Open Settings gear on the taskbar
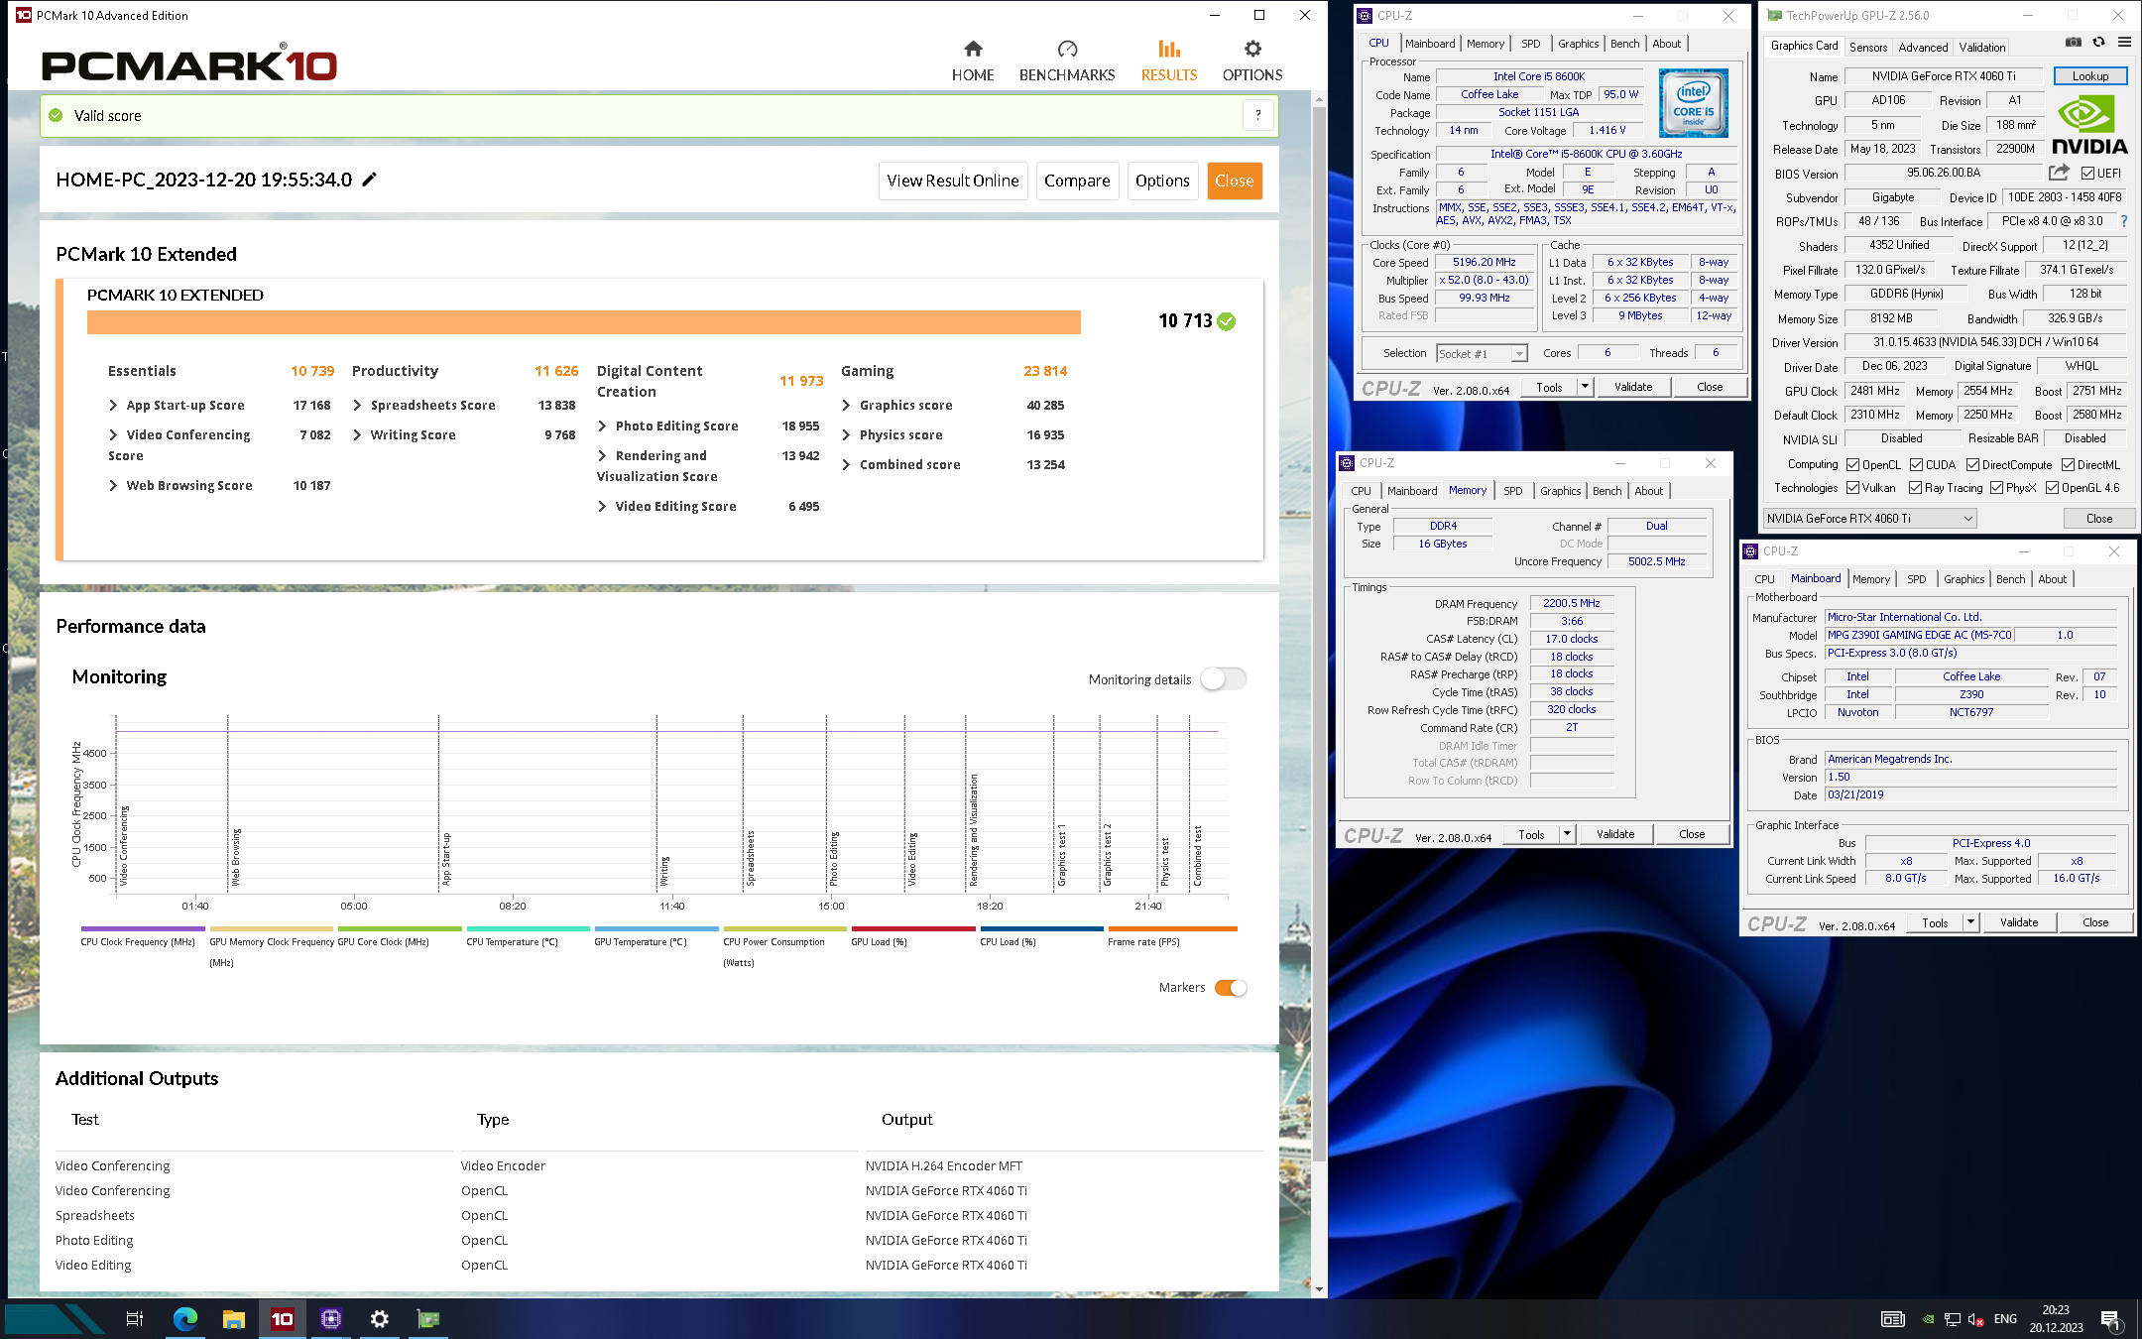Image resolution: width=2142 pixels, height=1339 pixels. (x=380, y=1318)
